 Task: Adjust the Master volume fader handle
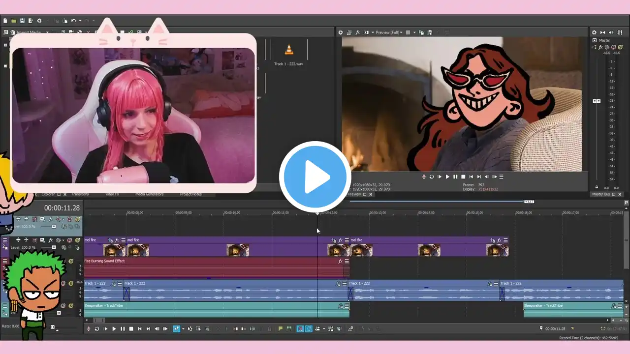pos(597,101)
